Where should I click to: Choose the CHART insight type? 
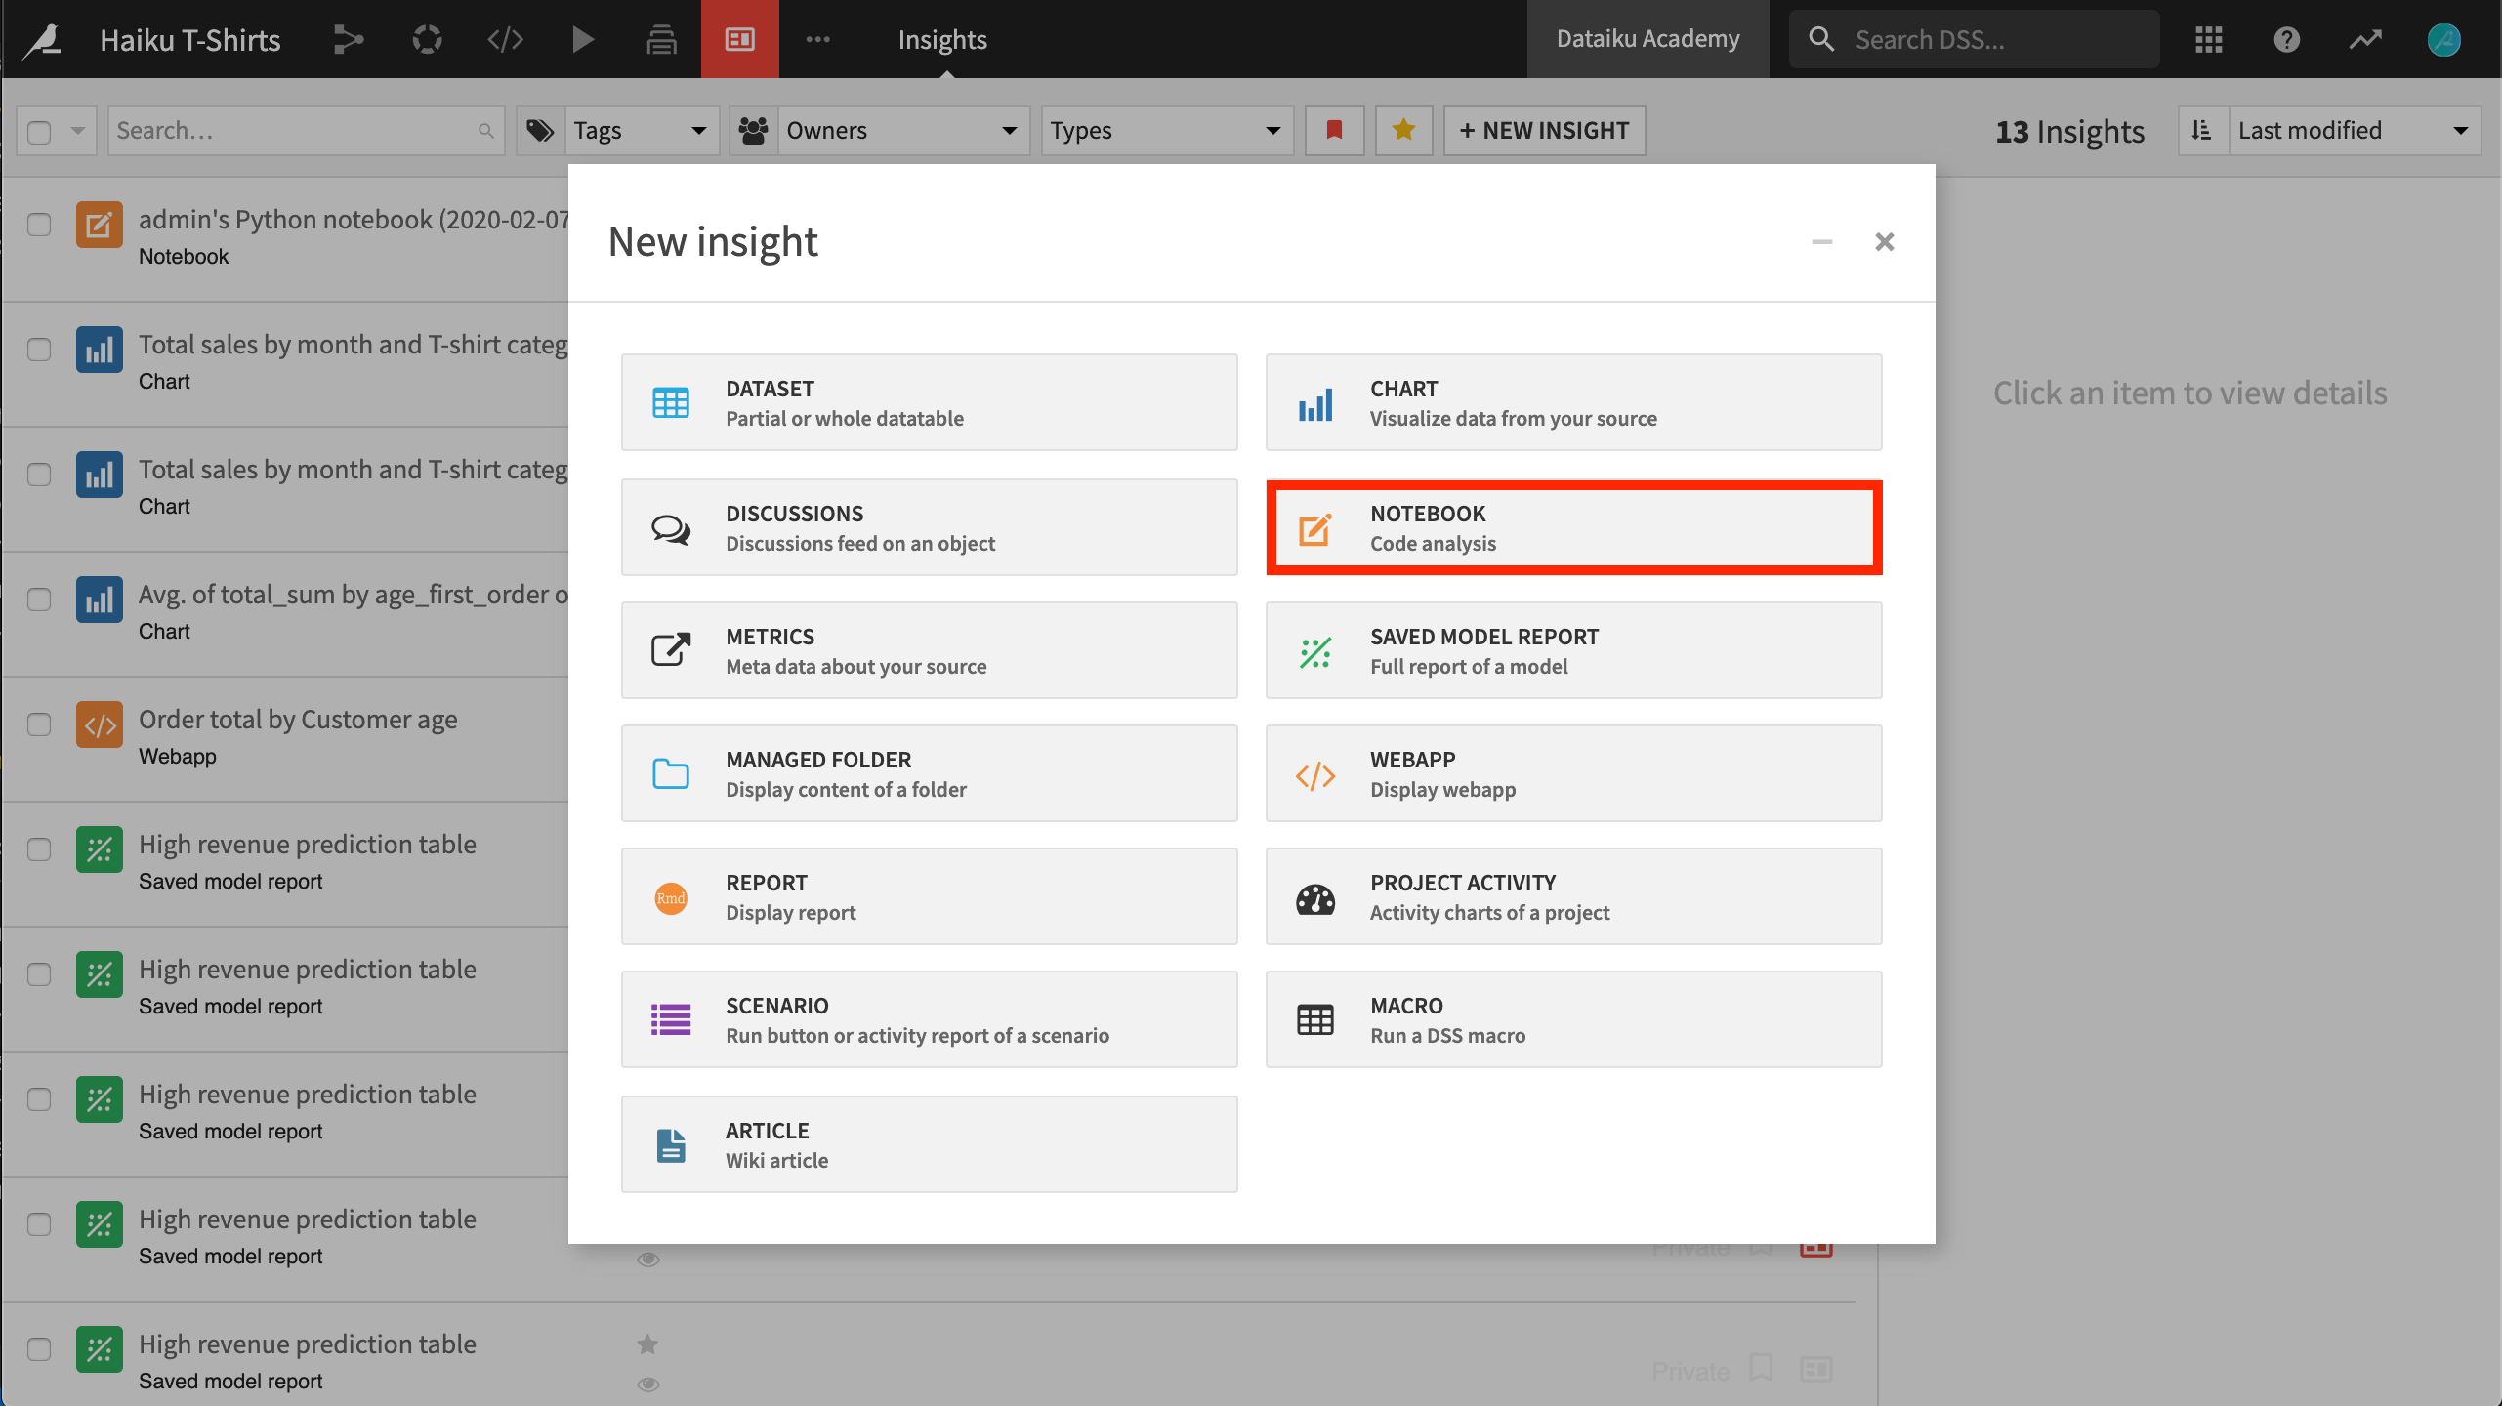1573,402
